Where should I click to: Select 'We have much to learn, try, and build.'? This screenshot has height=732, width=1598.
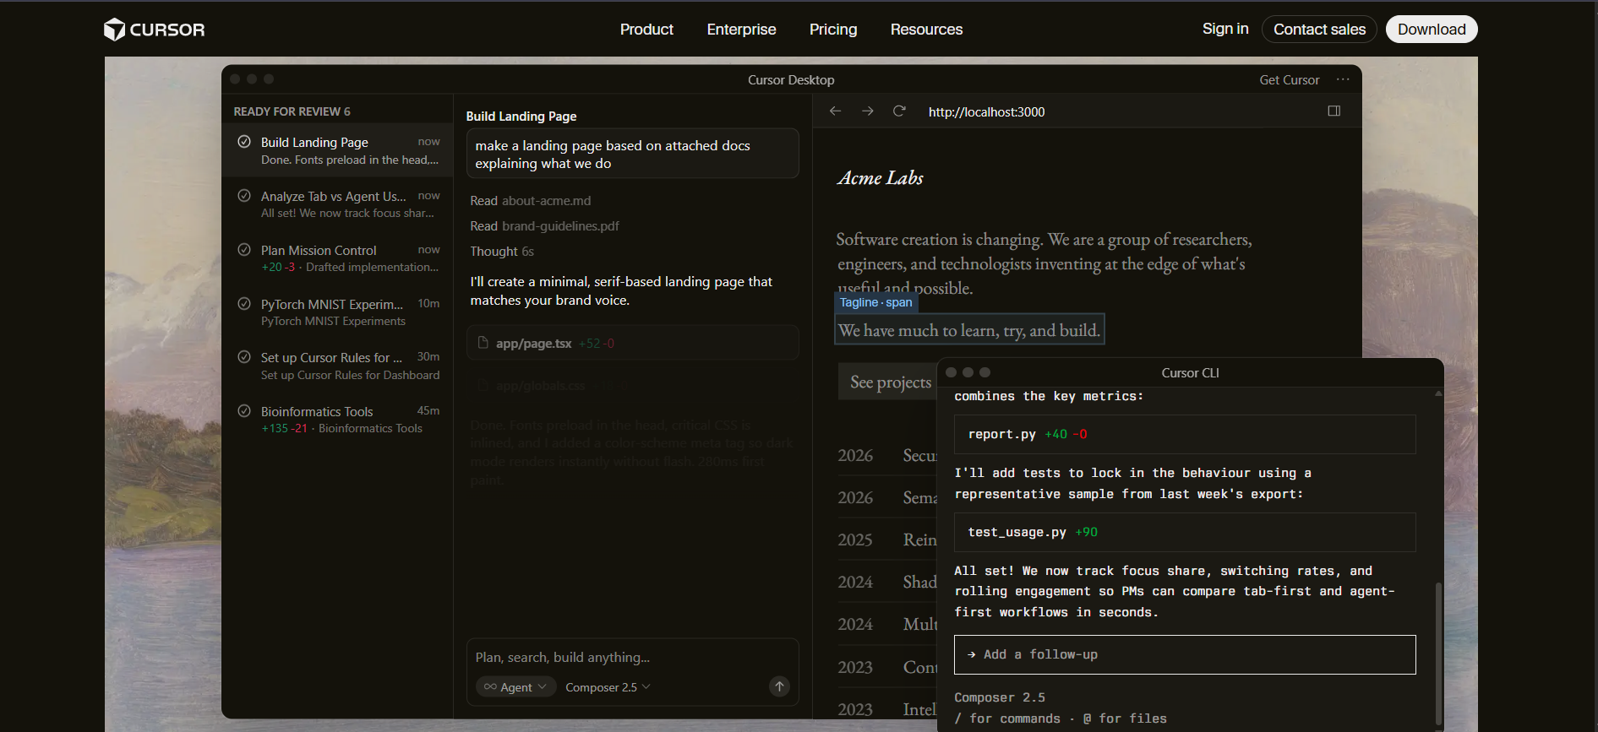click(x=969, y=330)
